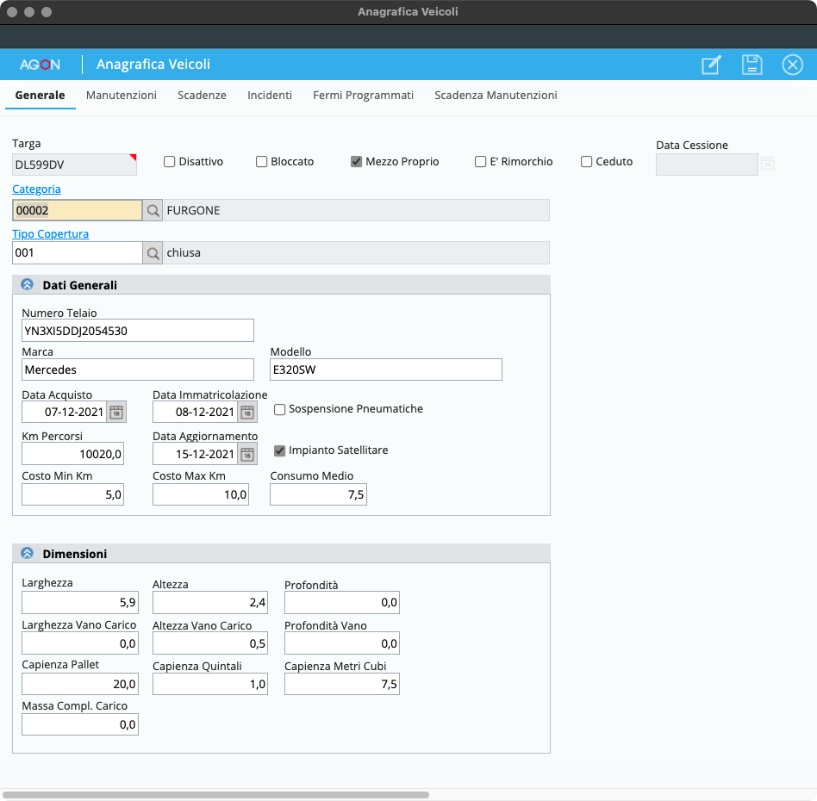Uncheck the Mezzo Proprio checkbox
This screenshot has width=817, height=801.
tap(357, 161)
